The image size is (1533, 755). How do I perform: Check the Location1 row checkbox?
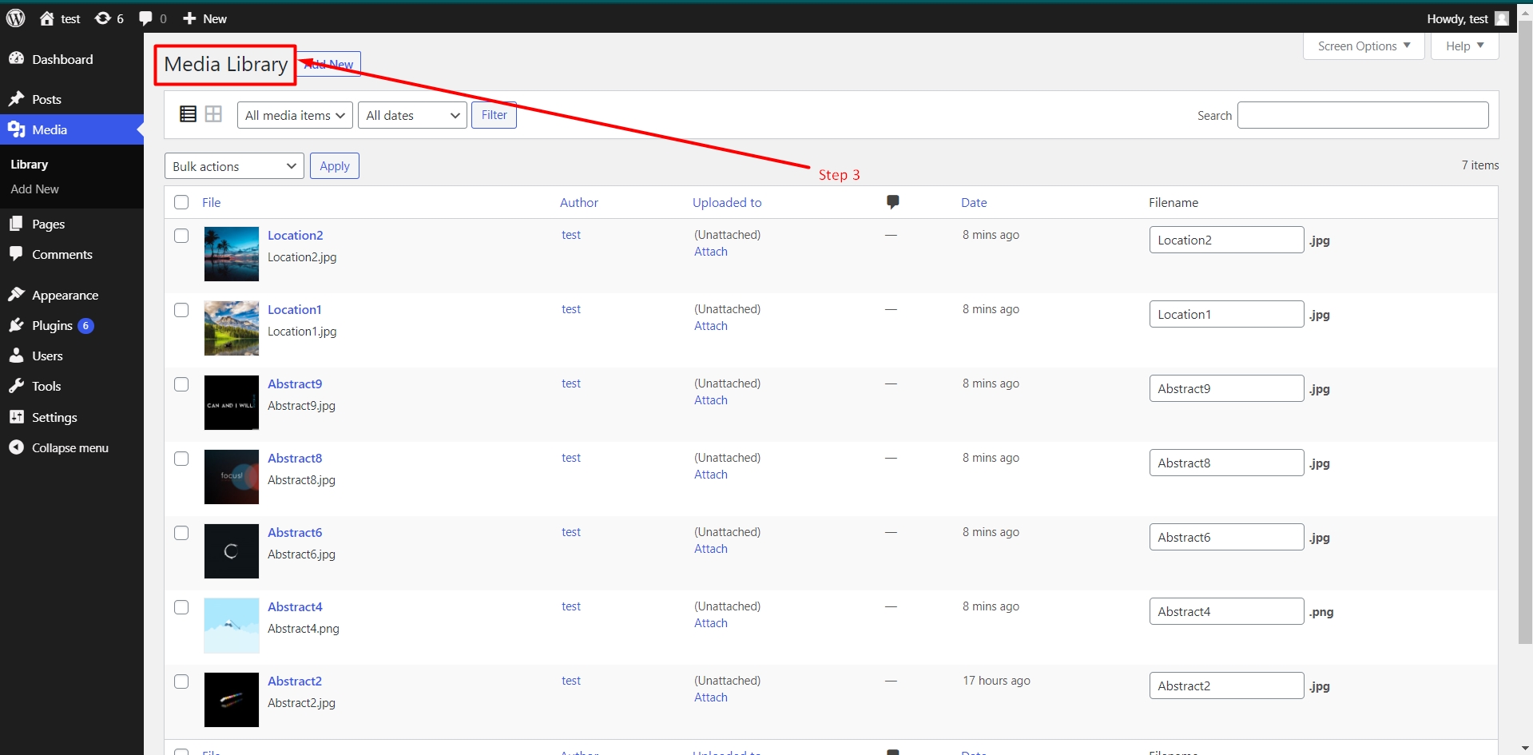tap(181, 310)
